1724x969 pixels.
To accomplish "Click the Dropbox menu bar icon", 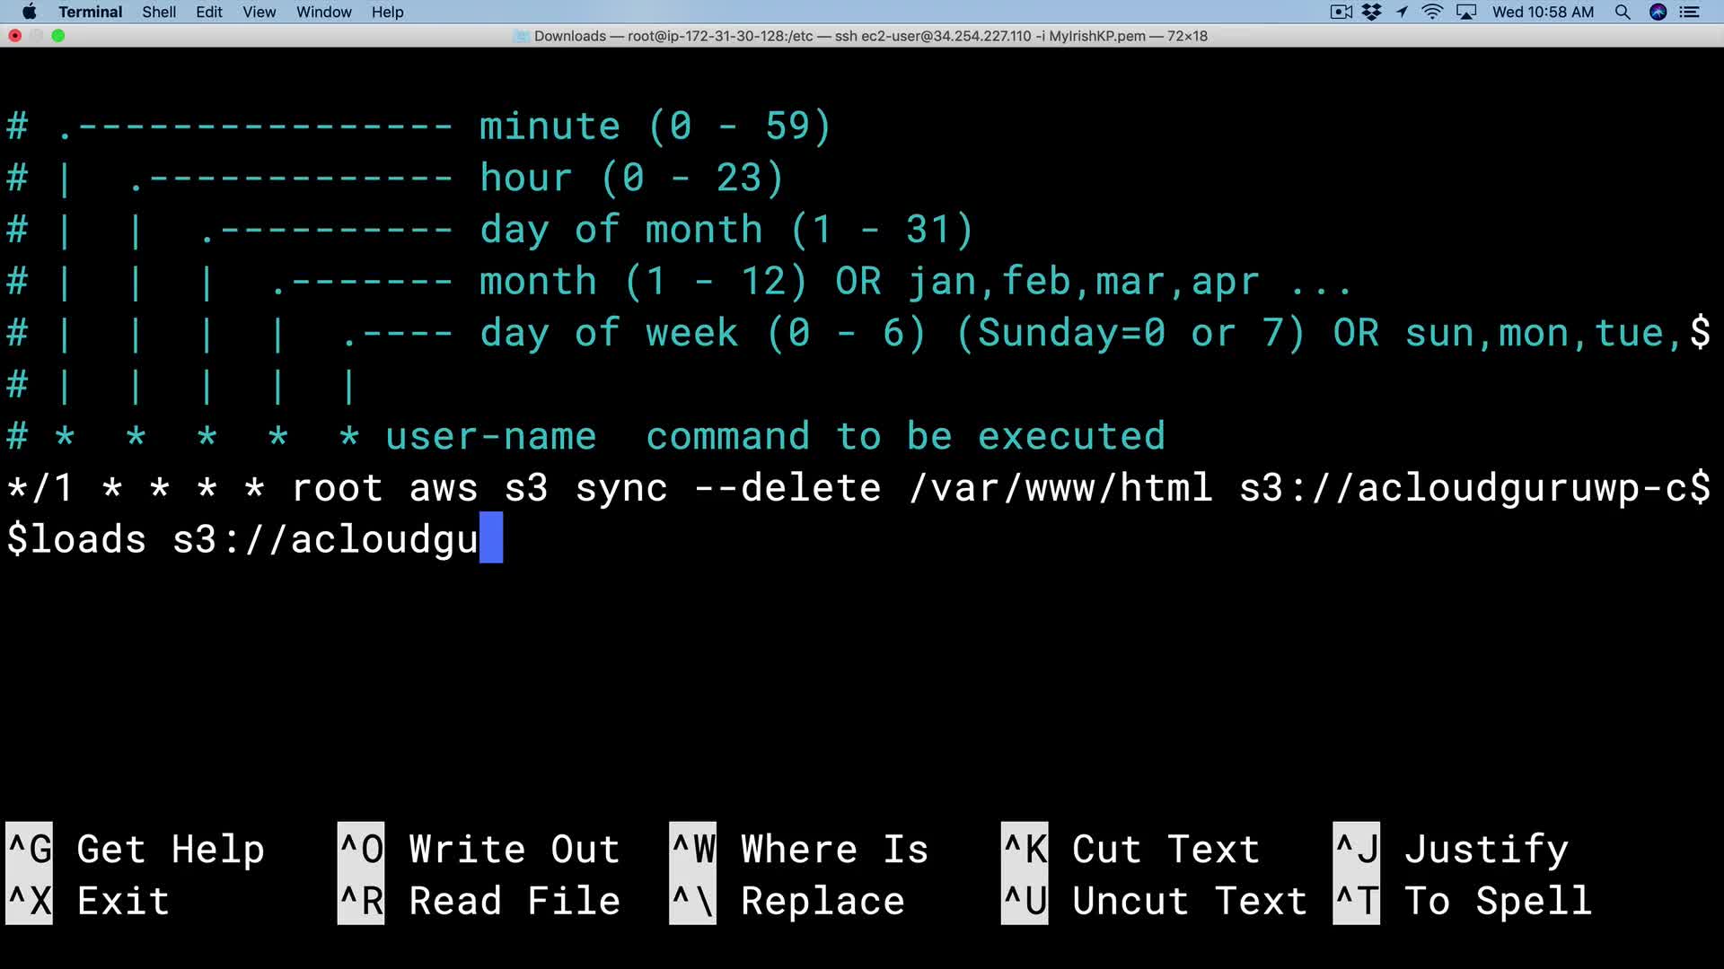I will 1371,12.
